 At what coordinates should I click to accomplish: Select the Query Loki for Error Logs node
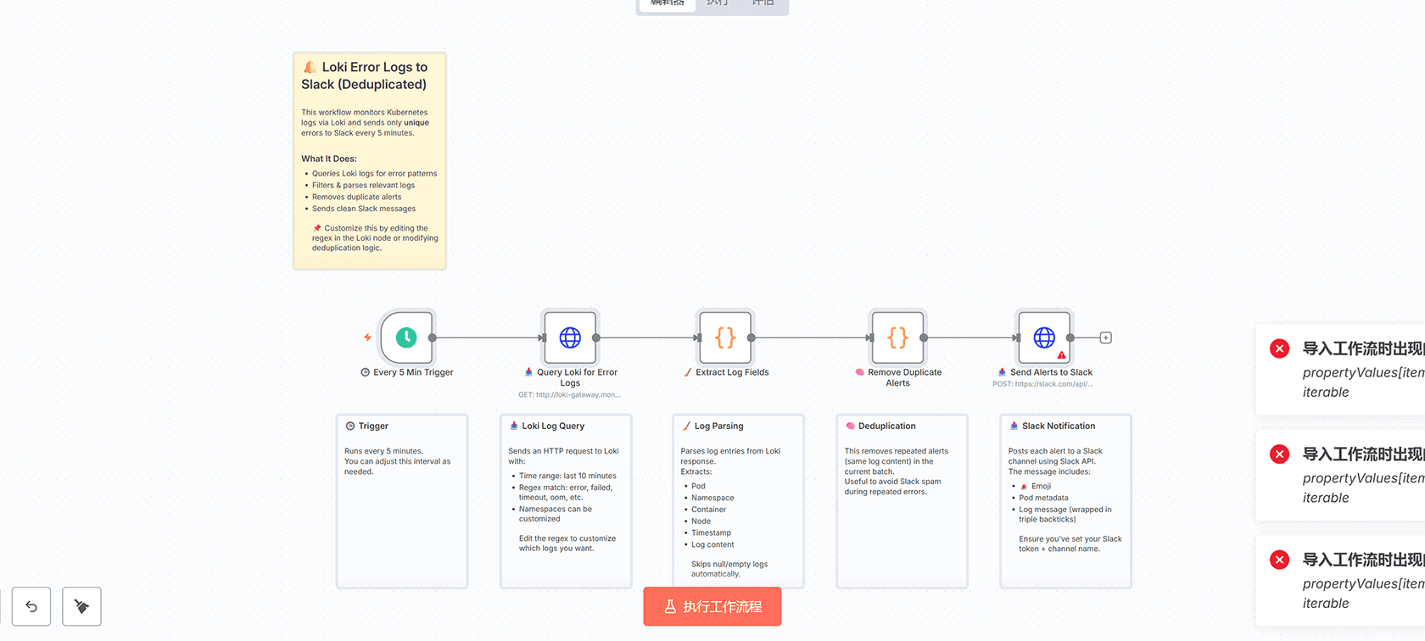click(570, 337)
